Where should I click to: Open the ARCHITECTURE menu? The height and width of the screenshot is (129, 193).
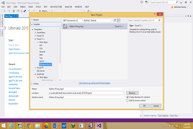[56, 7]
